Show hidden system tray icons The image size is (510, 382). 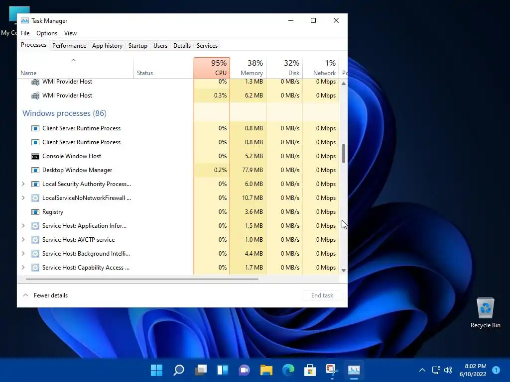point(422,370)
